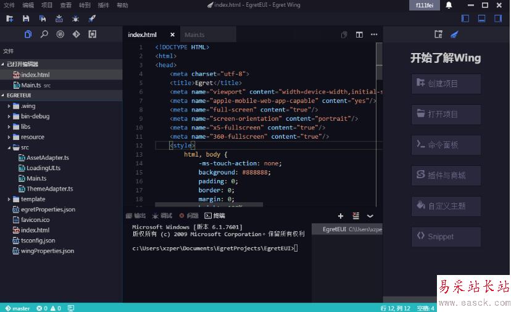This screenshot has width=511, height=312.
Task: Click the new project toolbar icon
Action: pos(9,18)
